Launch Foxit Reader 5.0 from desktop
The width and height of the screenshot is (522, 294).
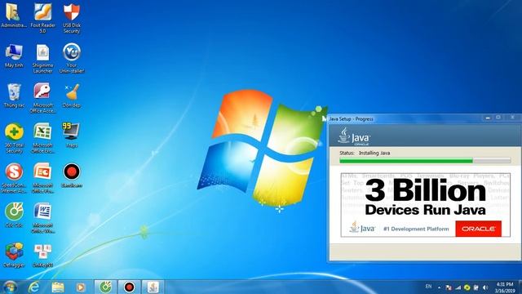[42, 18]
